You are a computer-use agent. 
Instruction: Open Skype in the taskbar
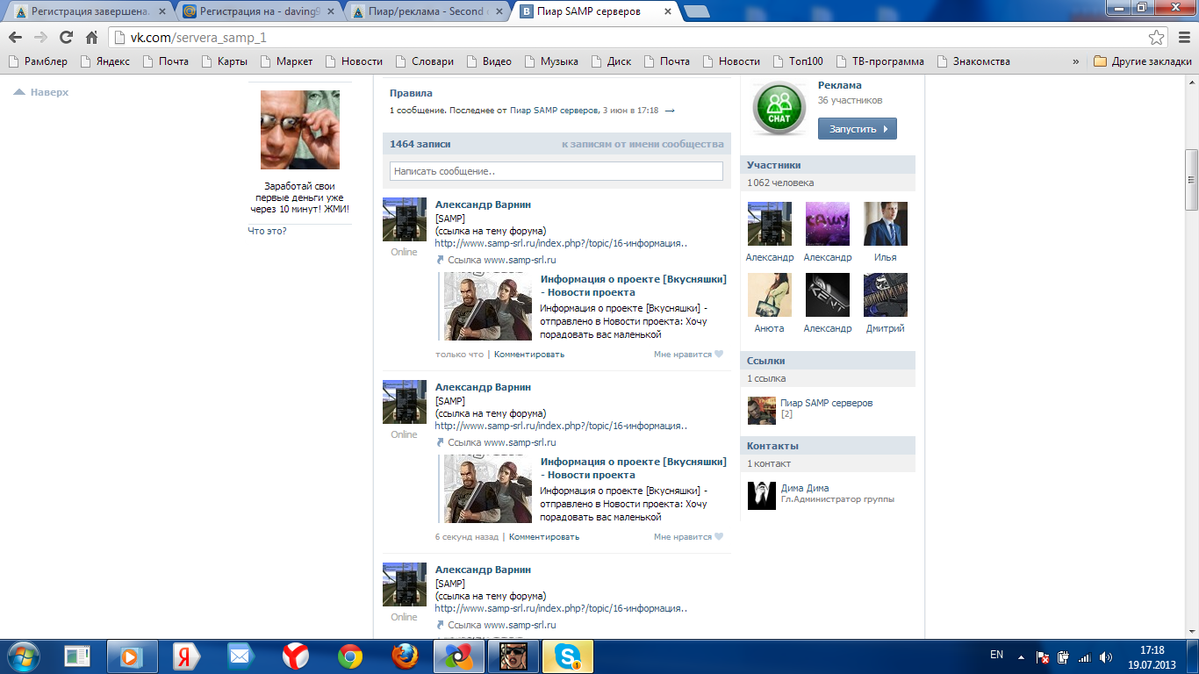coord(568,656)
